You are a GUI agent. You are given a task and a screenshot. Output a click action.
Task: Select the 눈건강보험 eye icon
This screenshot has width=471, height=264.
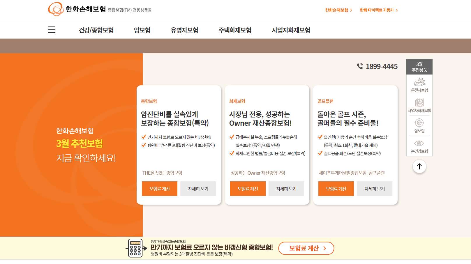pos(419,143)
